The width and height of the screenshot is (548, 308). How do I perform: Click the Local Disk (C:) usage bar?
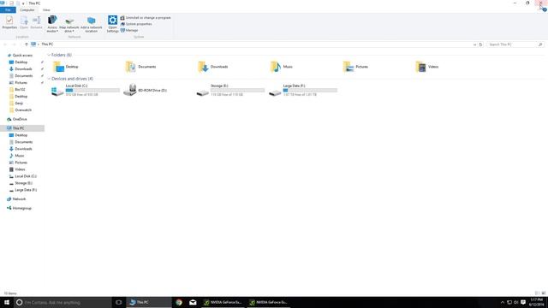point(92,91)
